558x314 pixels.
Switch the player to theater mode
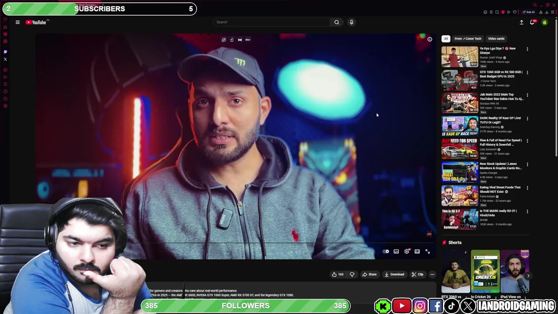pos(417,252)
